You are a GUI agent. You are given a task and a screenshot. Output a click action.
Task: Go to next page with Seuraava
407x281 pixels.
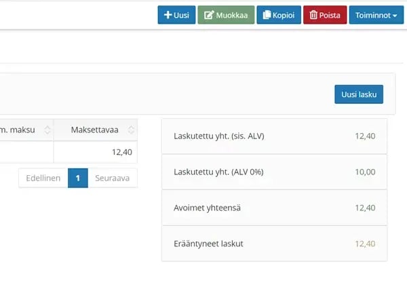(113, 178)
